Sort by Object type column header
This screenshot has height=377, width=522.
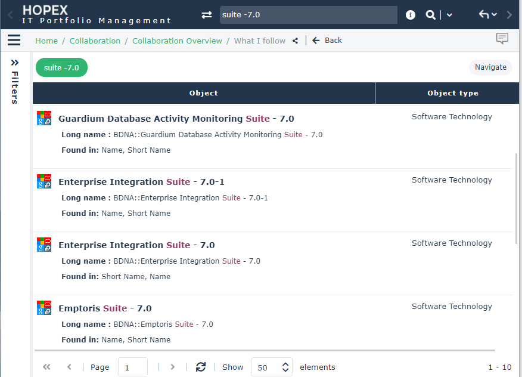452,93
